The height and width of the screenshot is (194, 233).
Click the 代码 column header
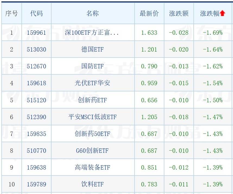36,13
